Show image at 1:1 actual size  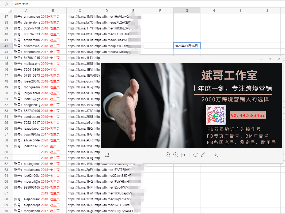coord(184,155)
